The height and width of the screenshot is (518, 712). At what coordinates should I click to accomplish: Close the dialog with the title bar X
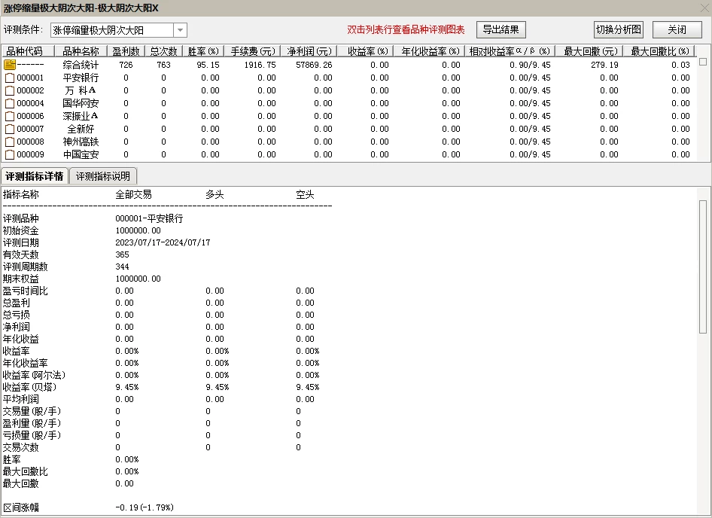(x=704, y=8)
